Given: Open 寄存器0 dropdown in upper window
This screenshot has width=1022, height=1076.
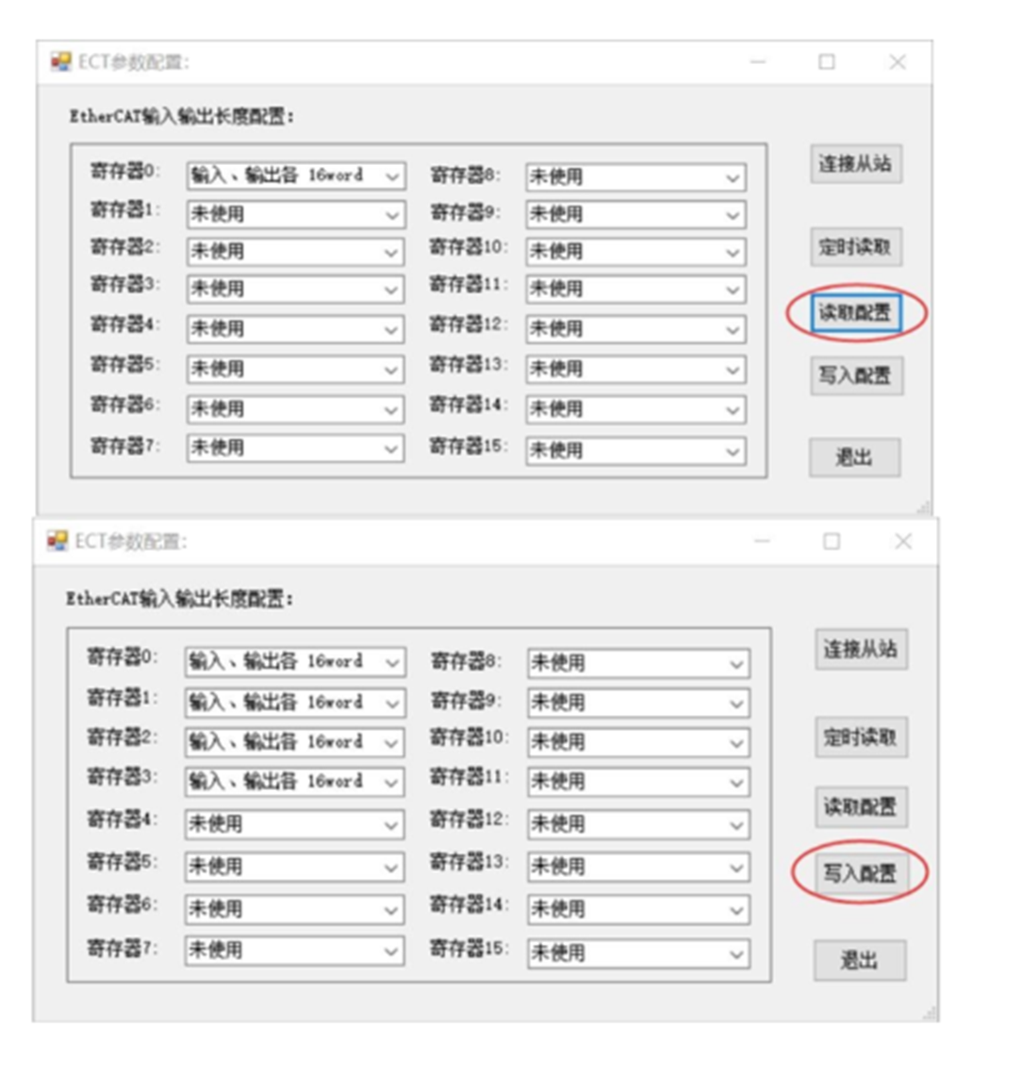Looking at the screenshot, I should pyautogui.click(x=296, y=175).
